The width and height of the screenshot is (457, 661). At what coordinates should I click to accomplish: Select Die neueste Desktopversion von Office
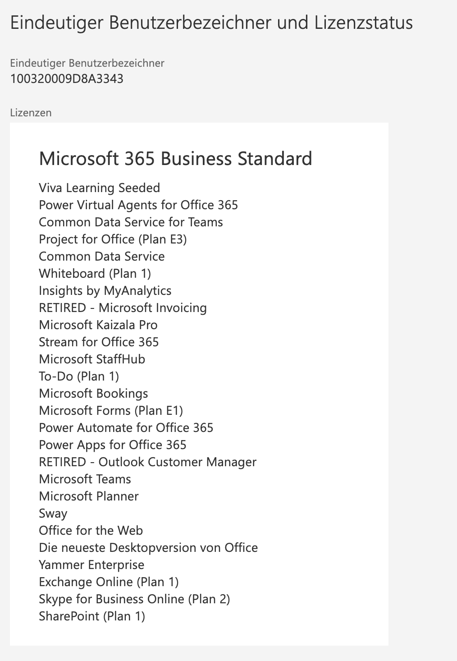coord(149,548)
